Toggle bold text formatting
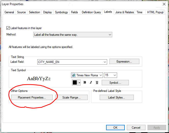 (85, 82)
